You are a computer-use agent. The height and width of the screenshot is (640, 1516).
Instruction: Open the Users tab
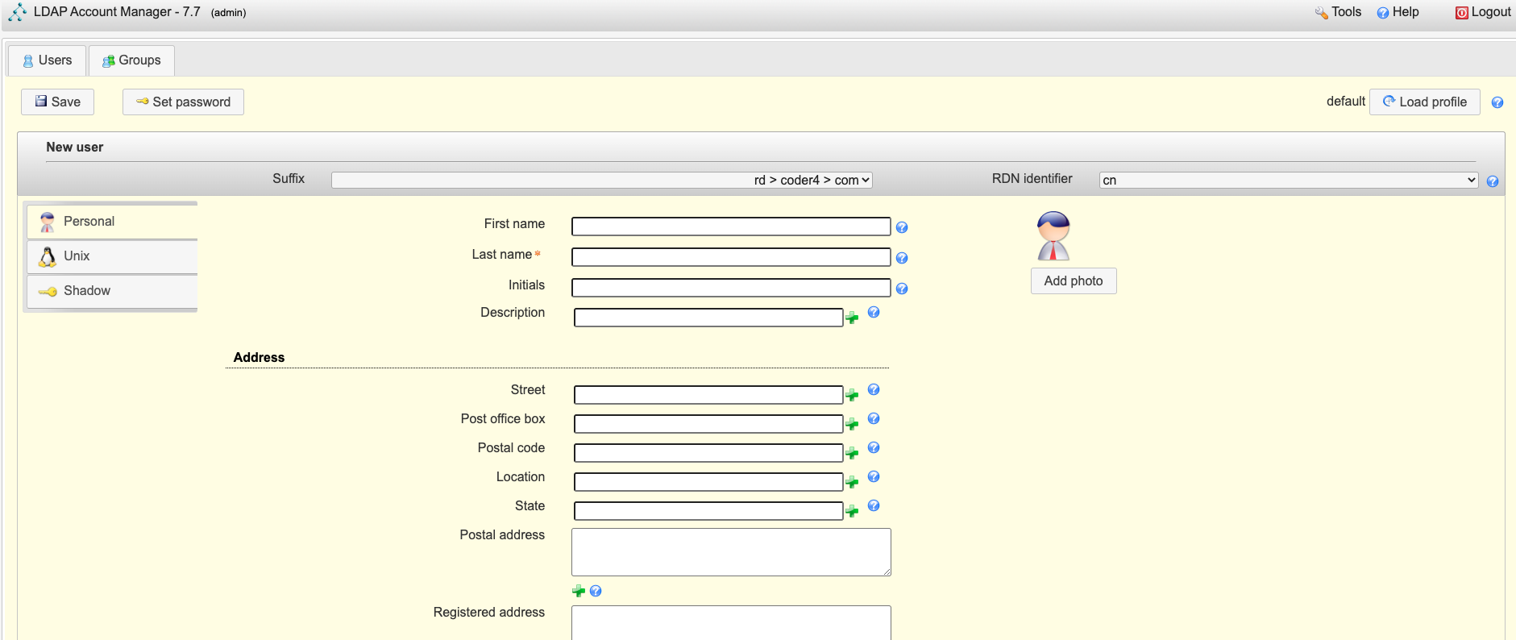(48, 60)
